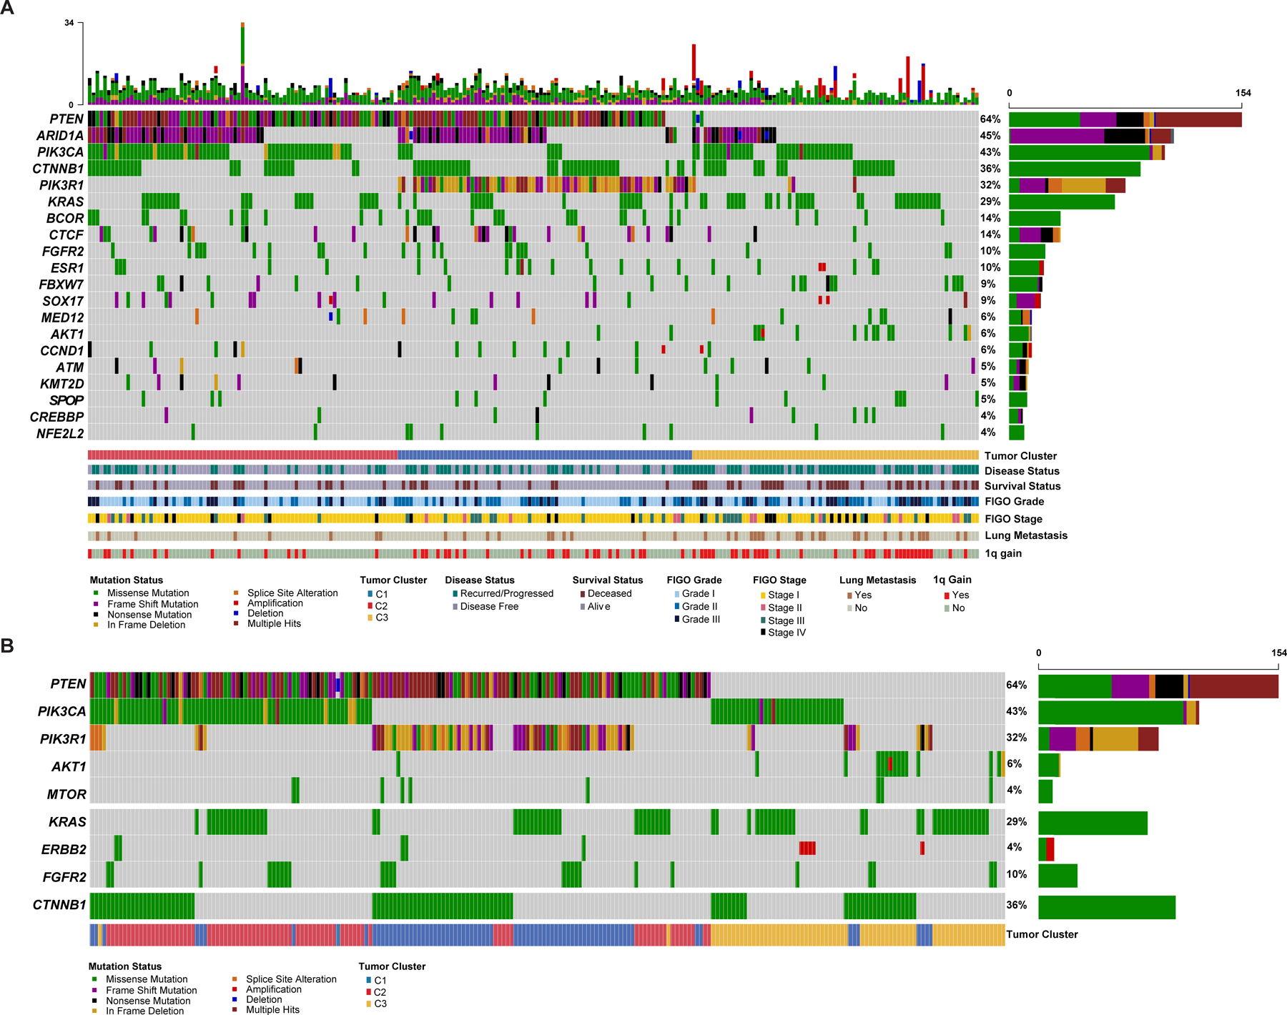Click the Grade III legend swatch
Viewport: 1287px width, 1015px height.
click(677, 619)
